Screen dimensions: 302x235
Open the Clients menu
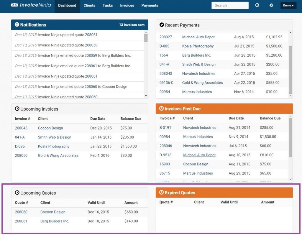[89, 5]
